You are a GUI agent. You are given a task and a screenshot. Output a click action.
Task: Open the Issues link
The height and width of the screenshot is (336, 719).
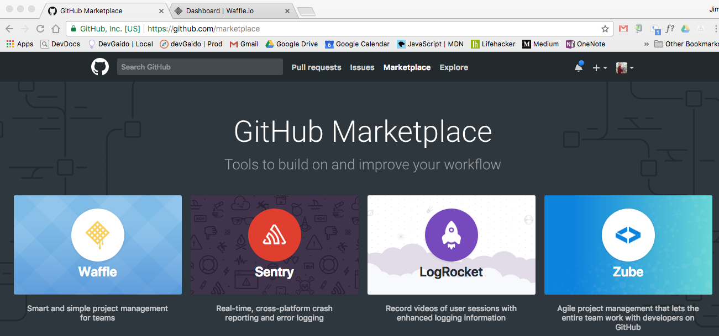(x=362, y=67)
